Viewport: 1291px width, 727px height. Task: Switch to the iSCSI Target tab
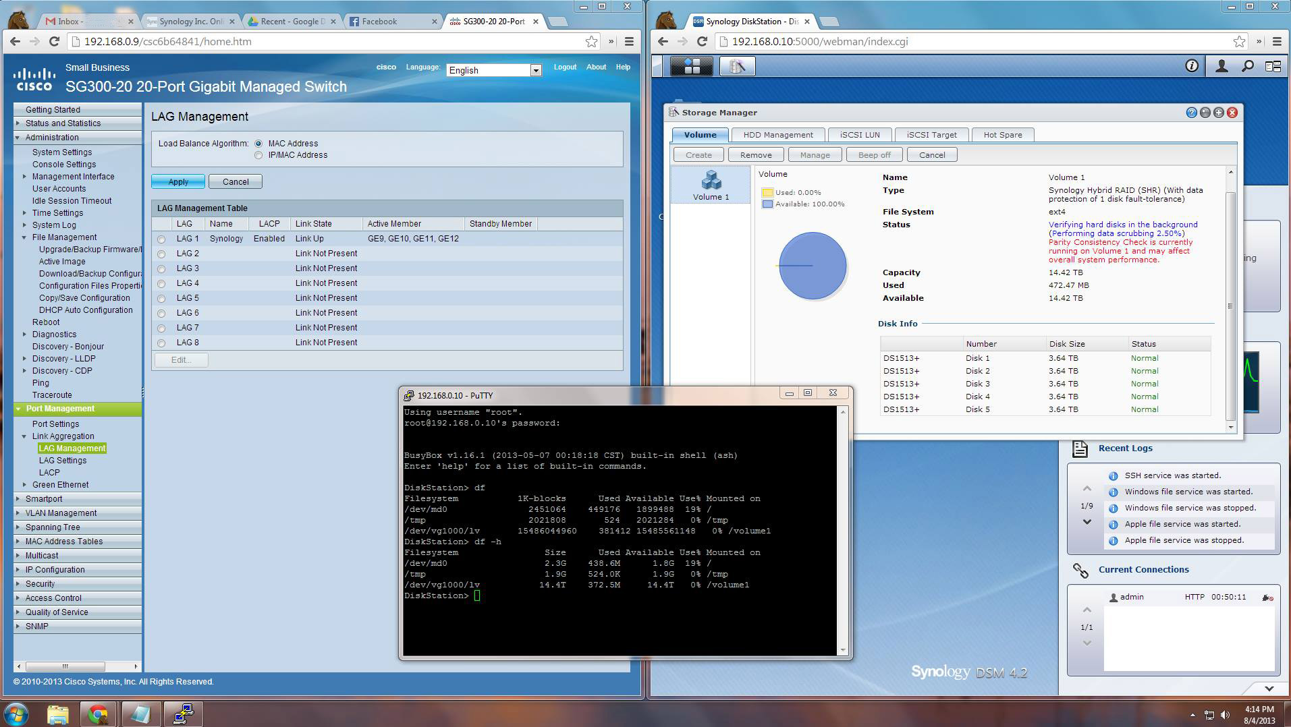[931, 135]
